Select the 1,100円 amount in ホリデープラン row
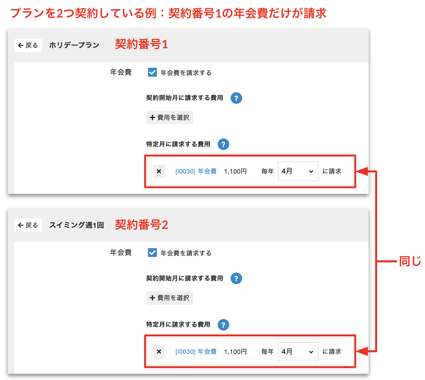This screenshot has height=380, width=425. click(x=235, y=171)
